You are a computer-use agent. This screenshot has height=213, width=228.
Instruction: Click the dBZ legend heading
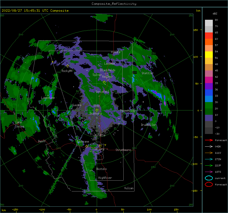215,14
